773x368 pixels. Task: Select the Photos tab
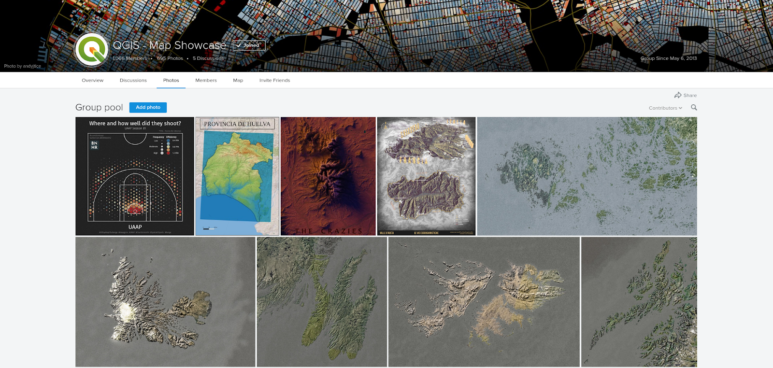(x=171, y=80)
